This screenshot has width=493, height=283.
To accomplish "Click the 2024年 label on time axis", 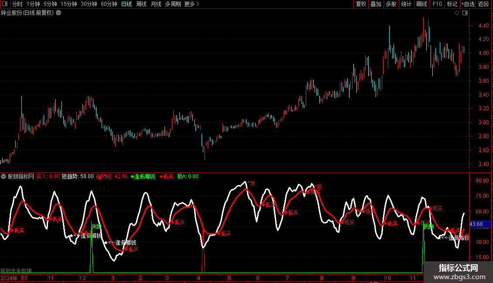I will click(x=9, y=278).
